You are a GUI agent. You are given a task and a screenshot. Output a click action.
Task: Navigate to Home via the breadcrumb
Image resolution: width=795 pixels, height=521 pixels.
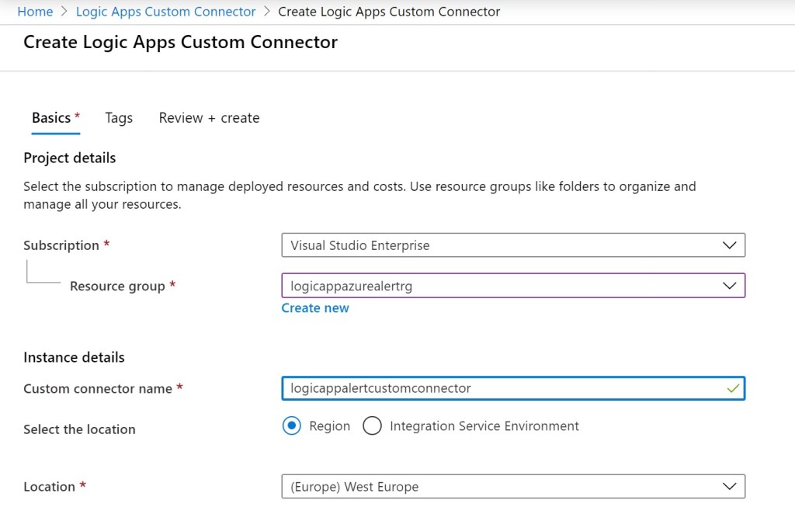pyautogui.click(x=35, y=12)
